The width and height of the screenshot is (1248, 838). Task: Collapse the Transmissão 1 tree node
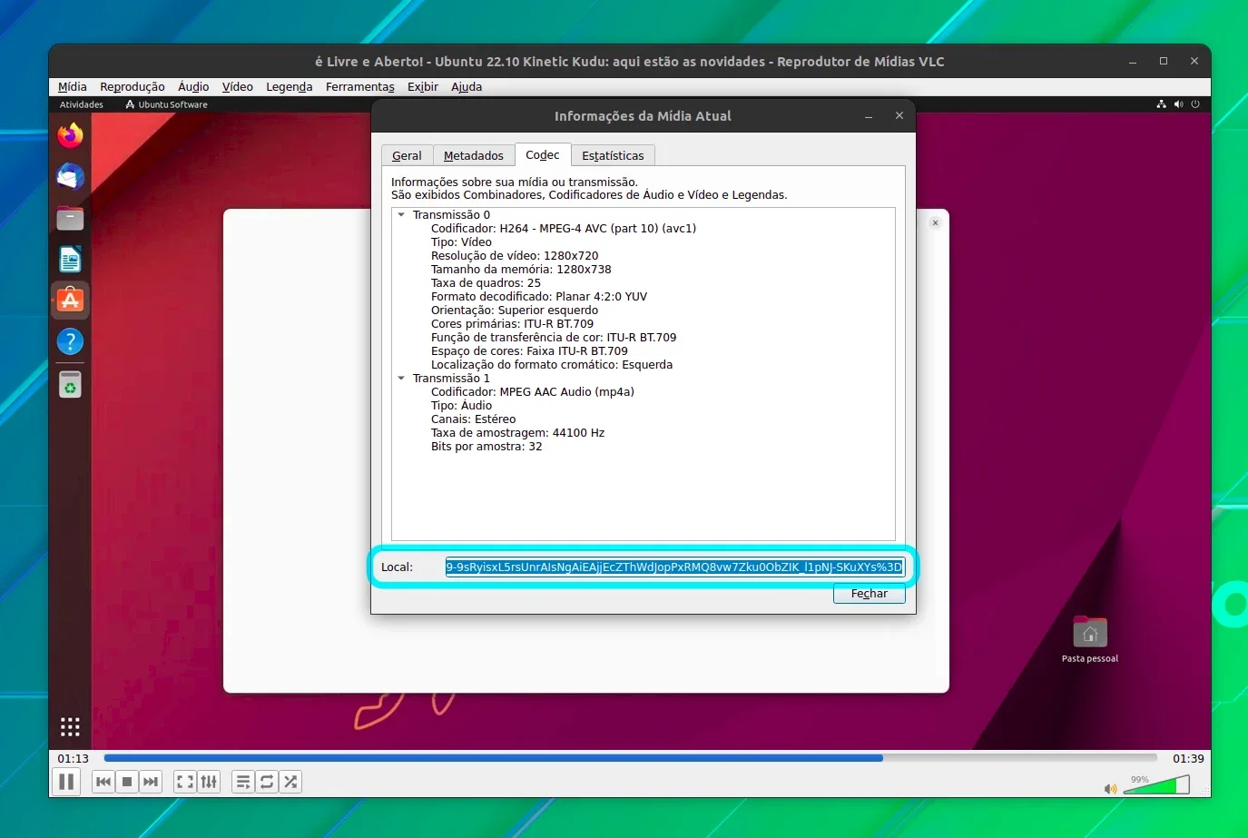tap(401, 379)
